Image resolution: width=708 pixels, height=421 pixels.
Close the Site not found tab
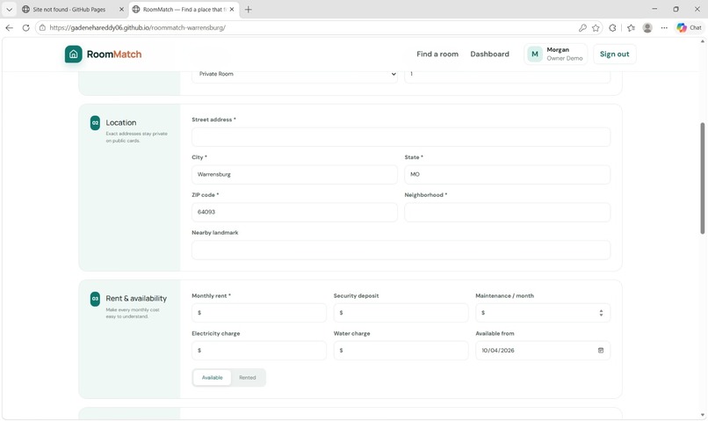point(121,9)
